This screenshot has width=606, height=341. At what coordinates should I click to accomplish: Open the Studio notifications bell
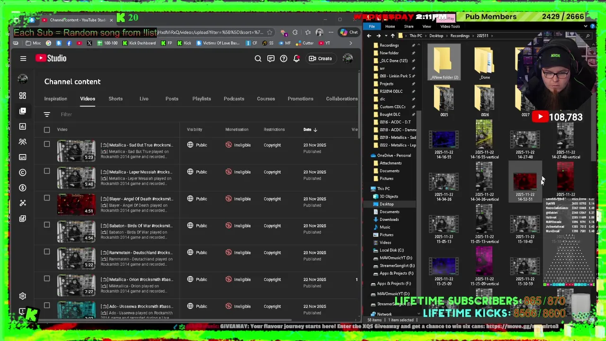[x=296, y=58]
